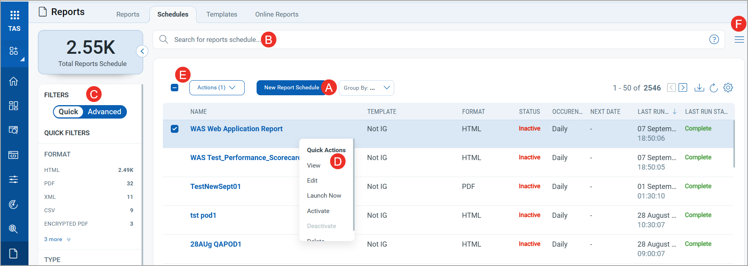Go to next page of results
The image size is (748, 266).
[683, 88]
